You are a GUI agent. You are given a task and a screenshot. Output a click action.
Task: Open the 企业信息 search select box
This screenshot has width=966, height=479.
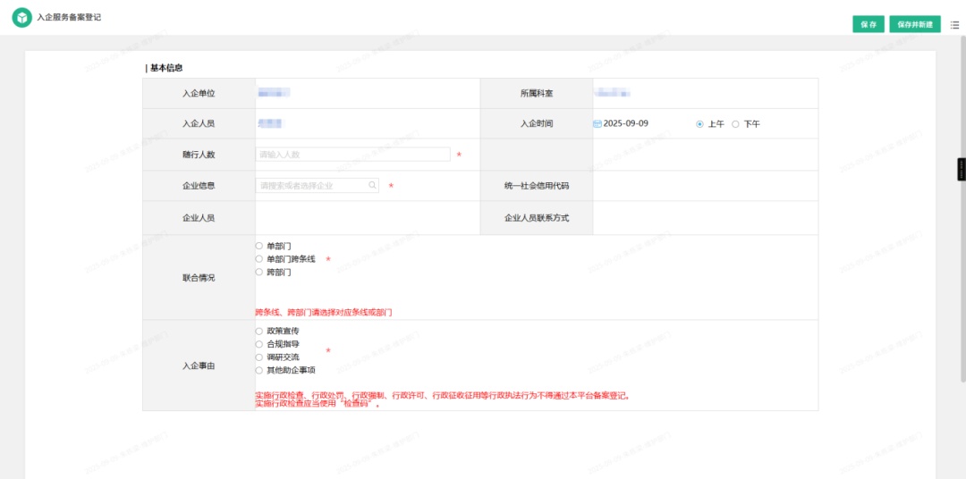(x=313, y=186)
